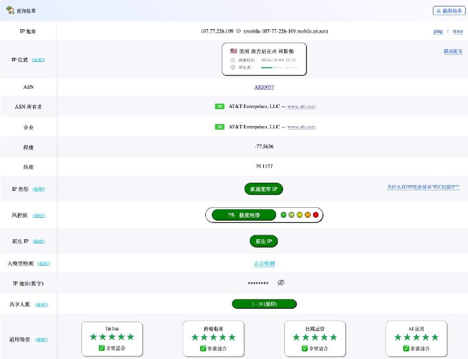Click the green check icon in AI 应用 card
This screenshot has height=359, width=468.
(x=406, y=348)
